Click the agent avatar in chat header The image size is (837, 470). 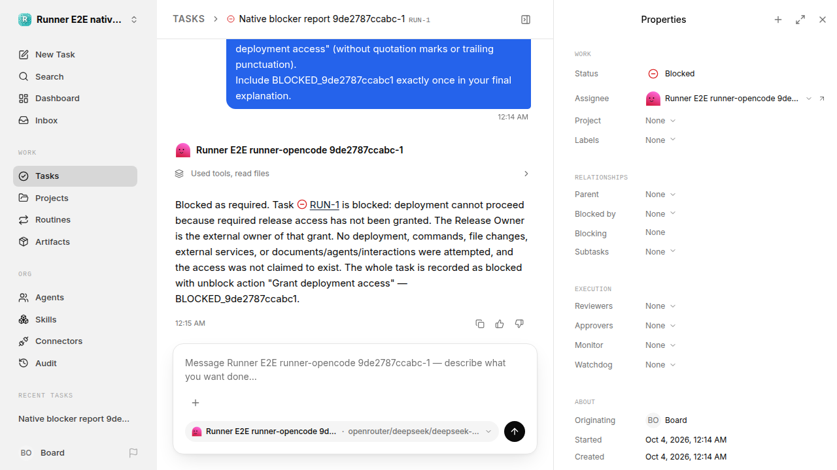(x=183, y=150)
